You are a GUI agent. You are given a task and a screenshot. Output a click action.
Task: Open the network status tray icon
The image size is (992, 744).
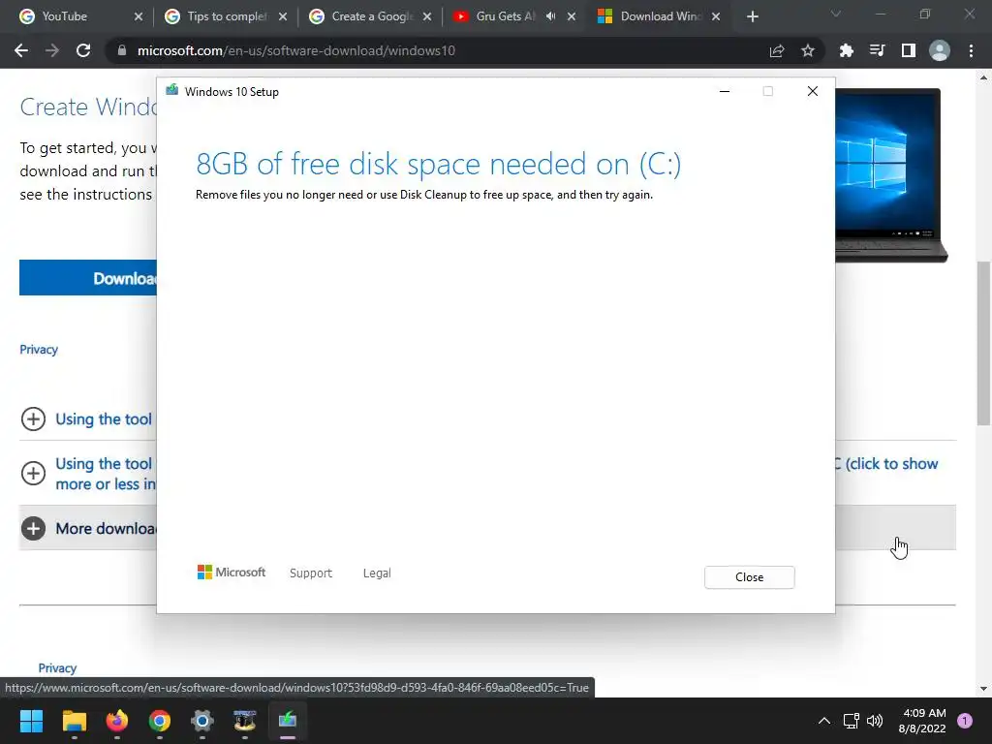tap(851, 721)
